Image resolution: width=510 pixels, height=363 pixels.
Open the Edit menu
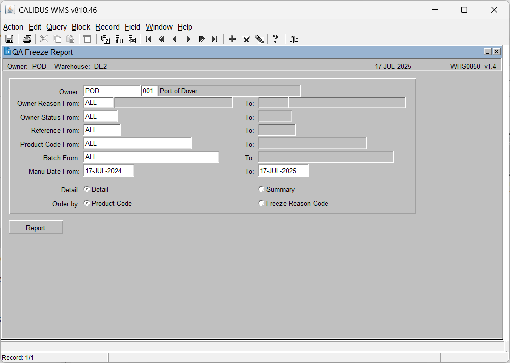pyautogui.click(x=35, y=27)
